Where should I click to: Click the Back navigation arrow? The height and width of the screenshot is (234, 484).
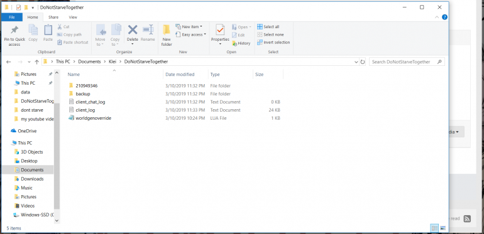coord(9,62)
